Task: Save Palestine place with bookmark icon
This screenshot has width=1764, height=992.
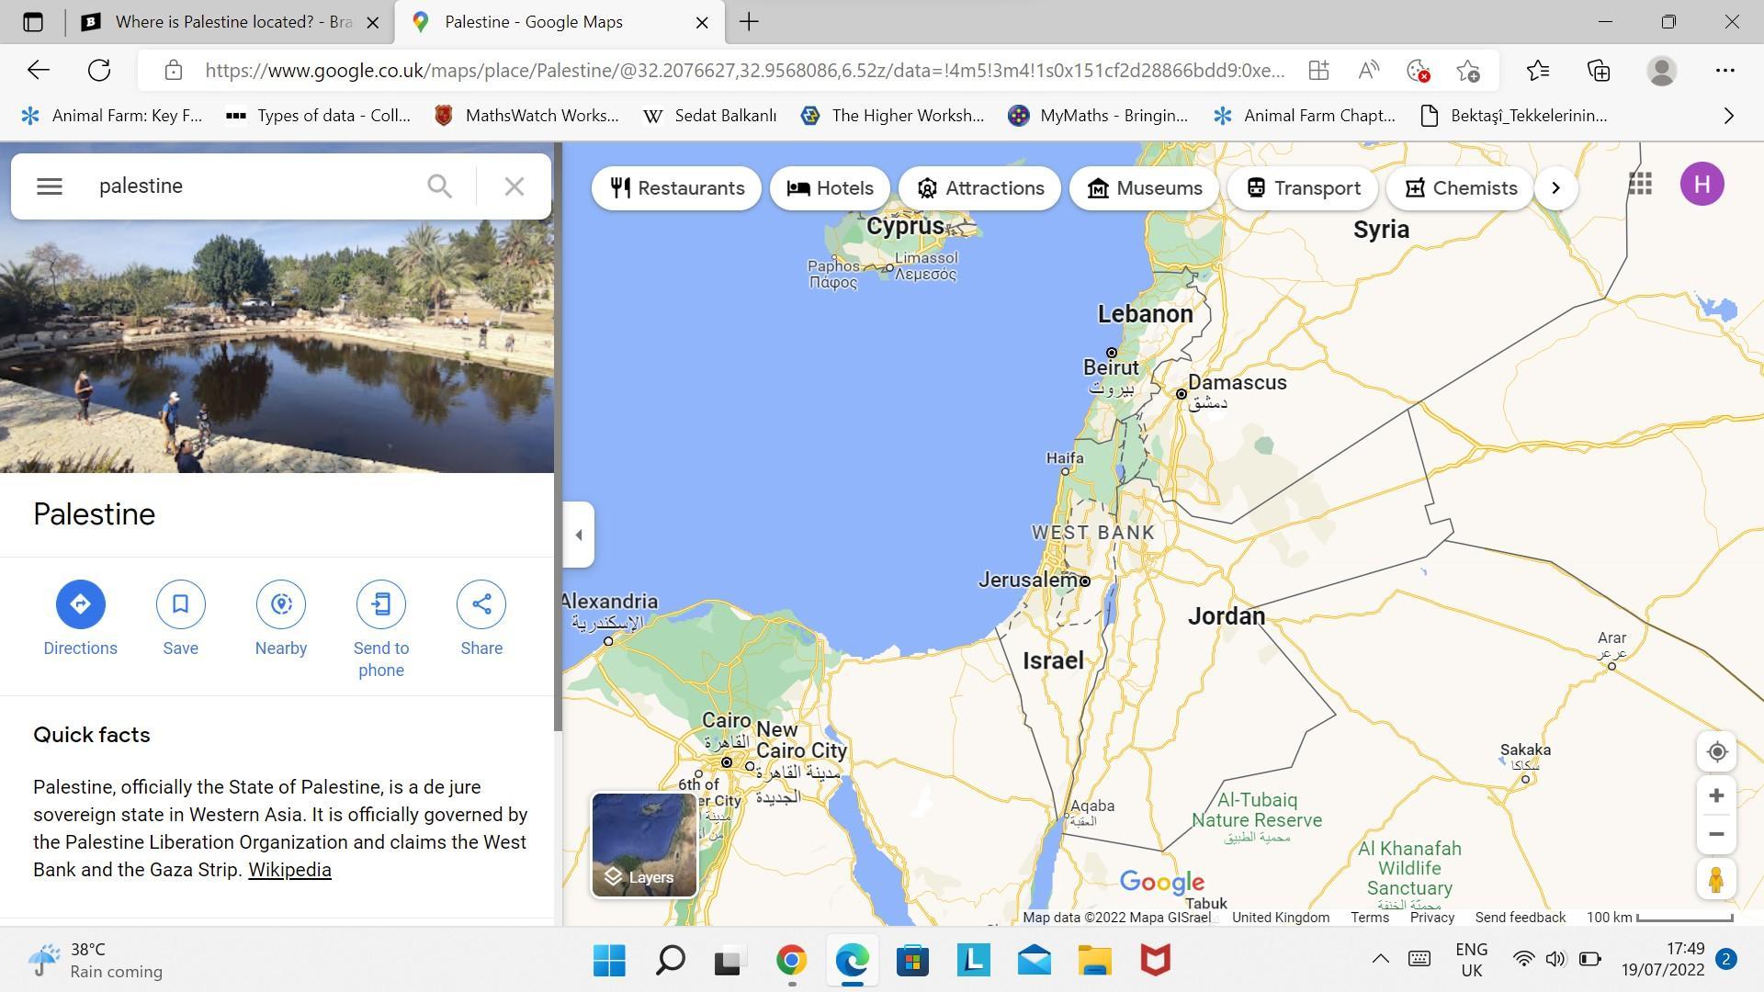Action: (x=180, y=604)
